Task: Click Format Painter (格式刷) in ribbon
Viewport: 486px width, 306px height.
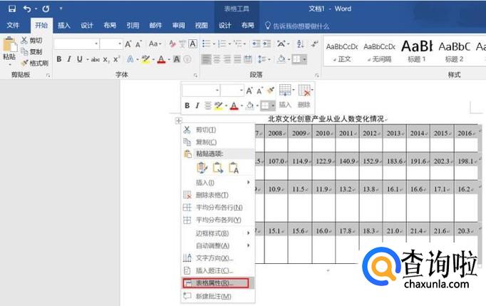Action: point(35,63)
